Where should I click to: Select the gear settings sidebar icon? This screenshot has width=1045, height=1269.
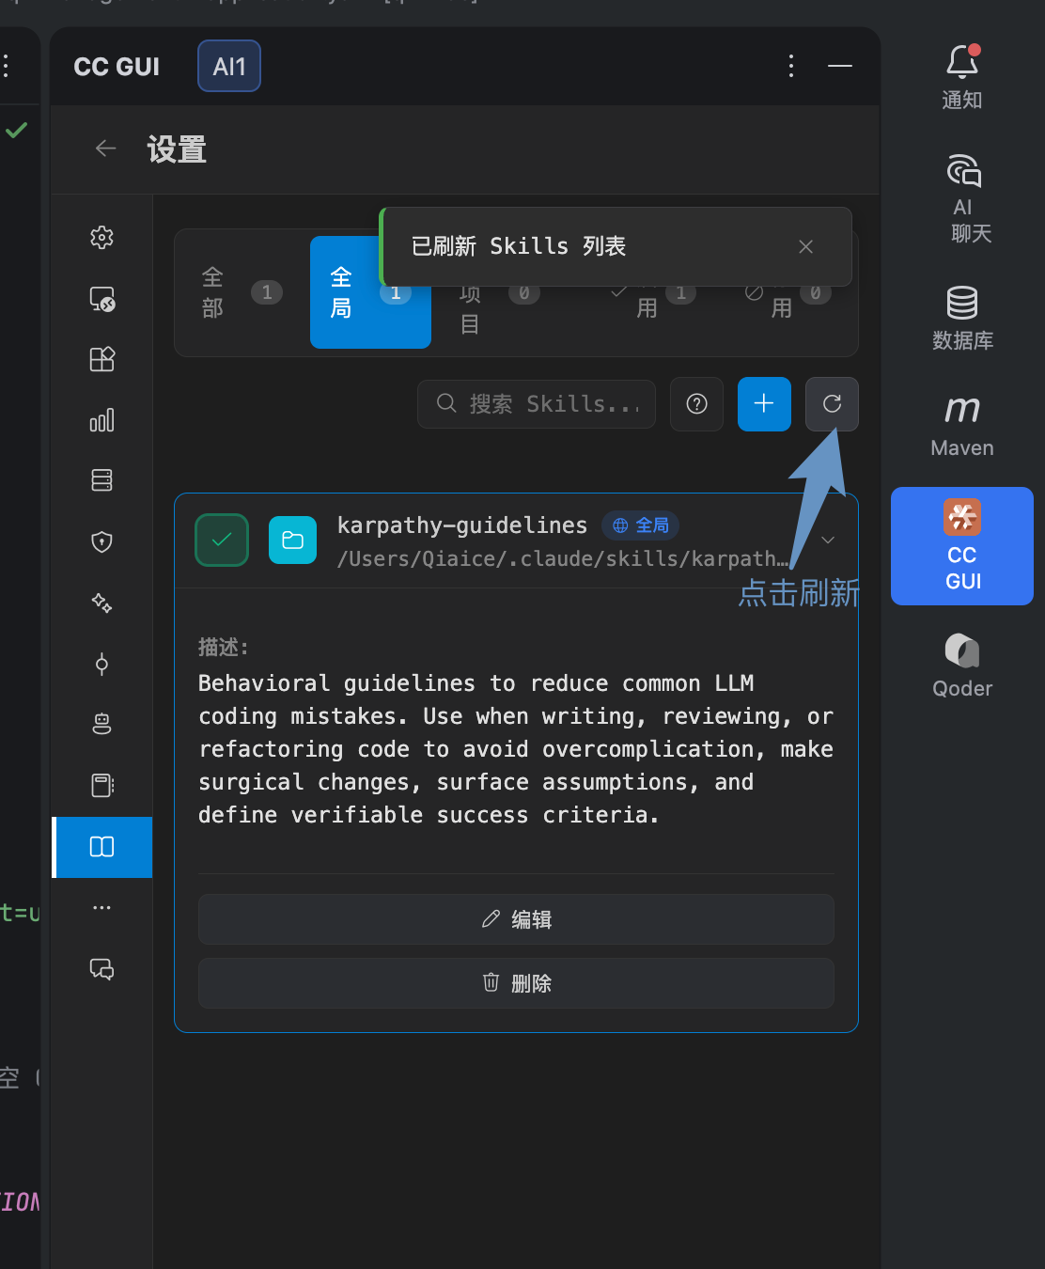click(101, 237)
